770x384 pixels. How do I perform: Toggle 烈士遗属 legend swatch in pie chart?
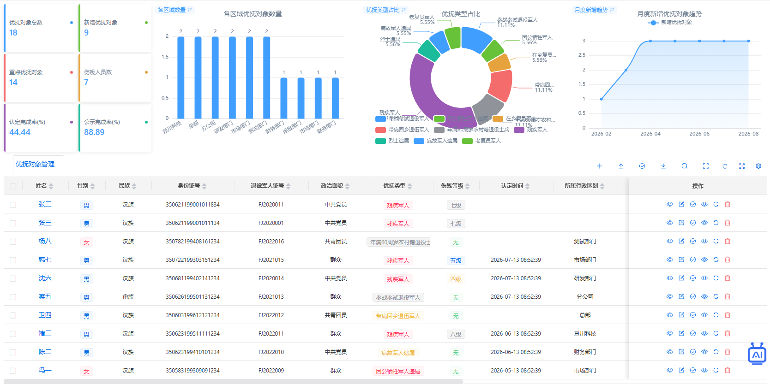tap(381, 141)
